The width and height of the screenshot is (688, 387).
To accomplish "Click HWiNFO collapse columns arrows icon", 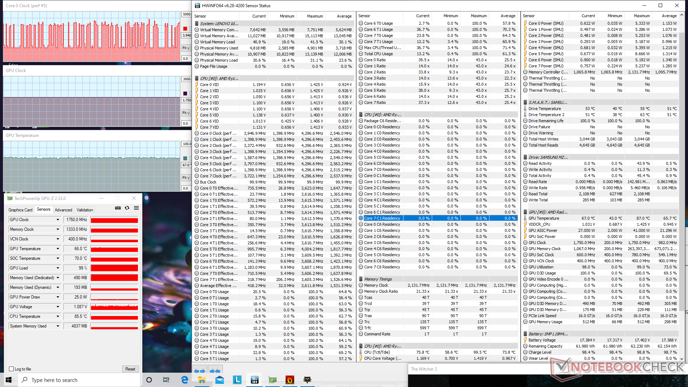I will pyautogui.click(x=215, y=371).
